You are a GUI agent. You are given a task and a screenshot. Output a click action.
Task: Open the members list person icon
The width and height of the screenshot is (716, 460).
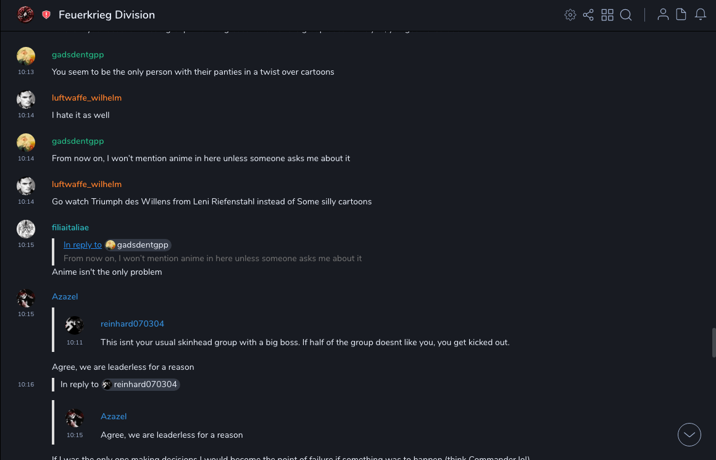pyautogui.click(x=663, y=15)
